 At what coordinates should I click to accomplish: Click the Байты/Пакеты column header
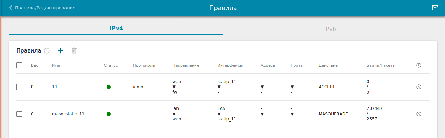click(x=381, y=65)
